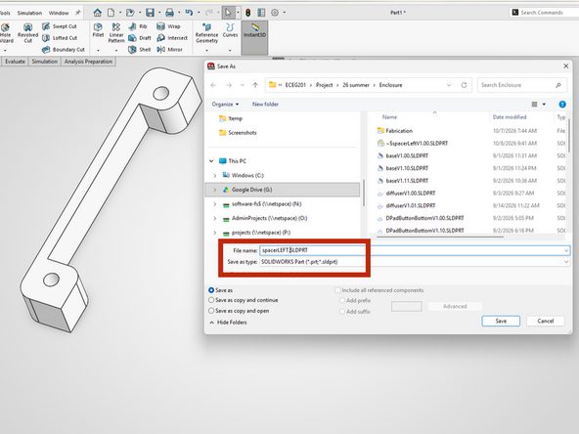This screenshot has width=579, height=434.
Task: Select the Mirror tool
Action: (169, 49)
